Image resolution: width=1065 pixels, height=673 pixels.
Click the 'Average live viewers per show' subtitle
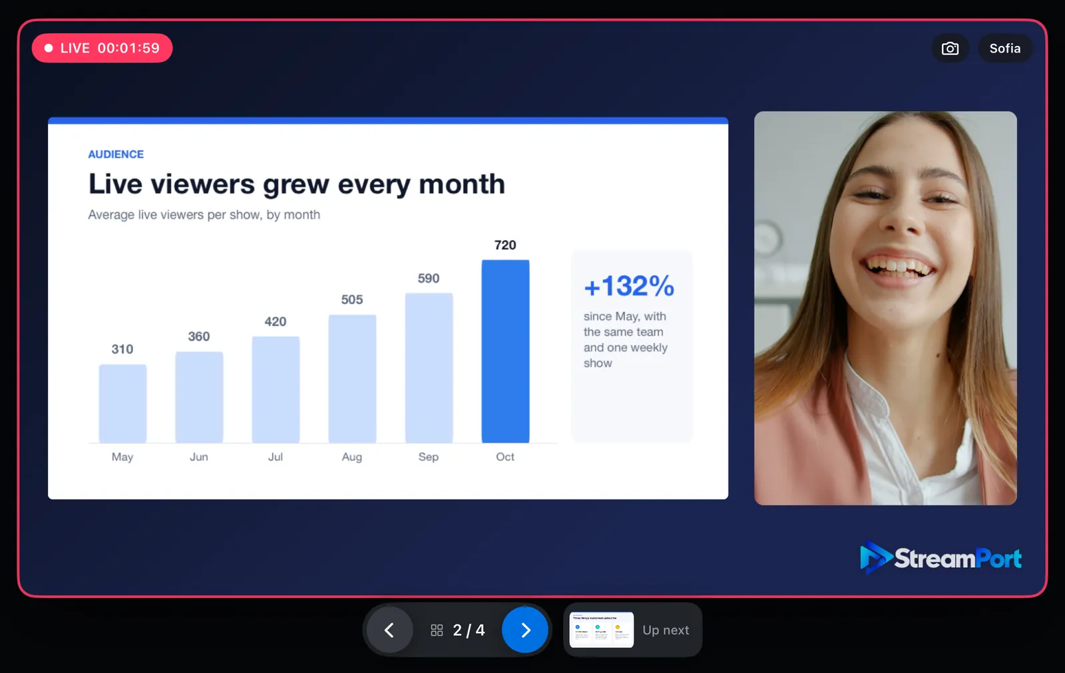pyautogui.click(x=204, y=215)
